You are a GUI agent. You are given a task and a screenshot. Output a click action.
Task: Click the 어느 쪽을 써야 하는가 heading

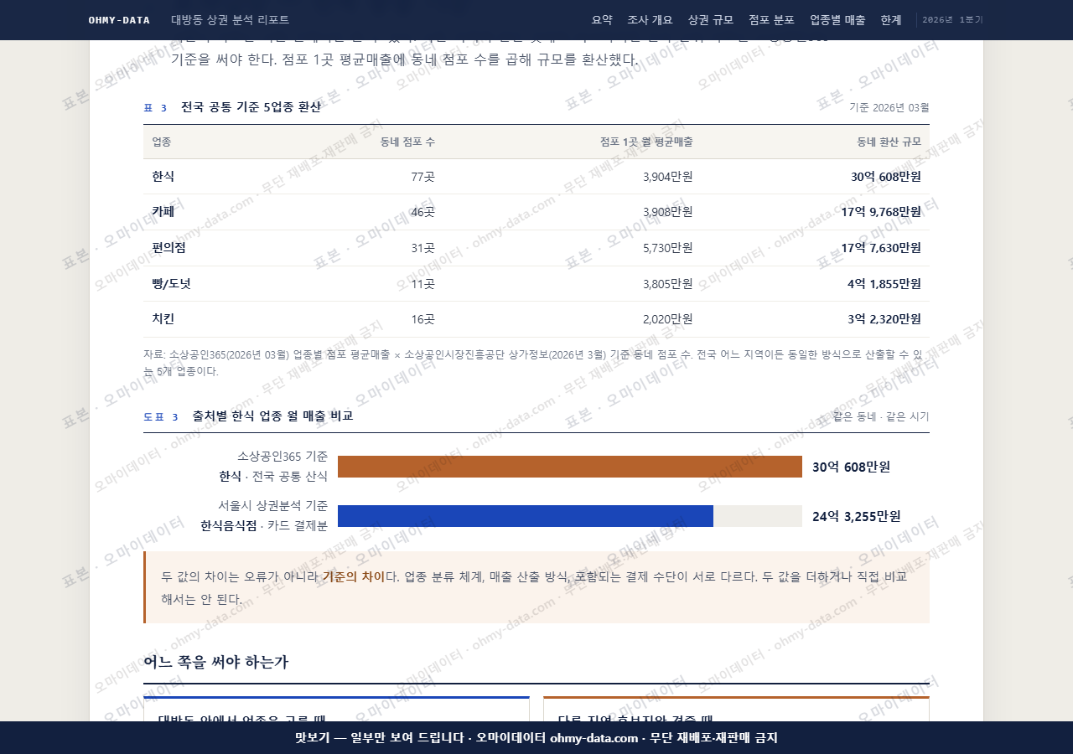pyautogui.click(x=216, y=662)
